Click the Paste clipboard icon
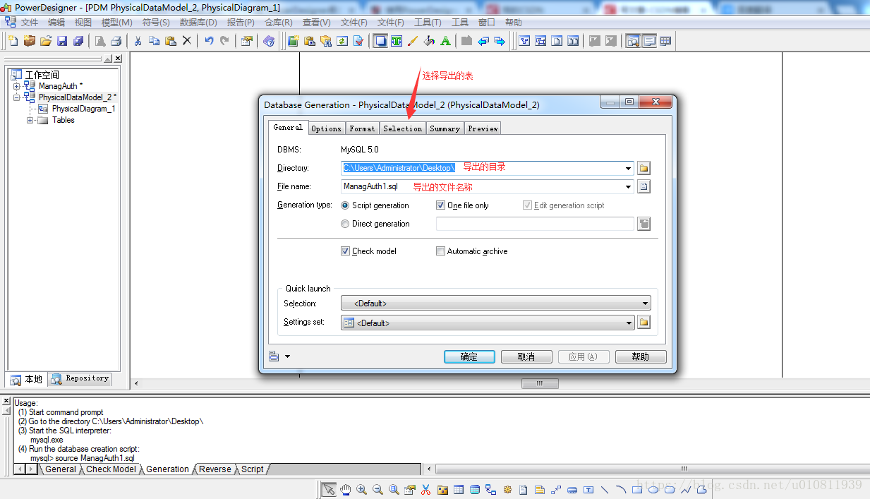Screen dimensions: 870x499 coord(170,41)
